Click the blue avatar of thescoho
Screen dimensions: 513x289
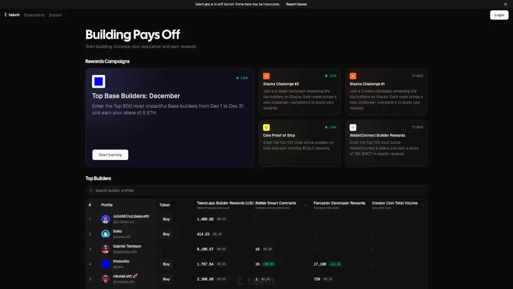(105, 264)
